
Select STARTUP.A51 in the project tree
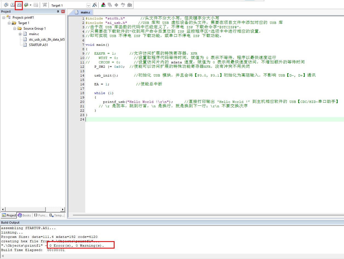click(38, 45)
